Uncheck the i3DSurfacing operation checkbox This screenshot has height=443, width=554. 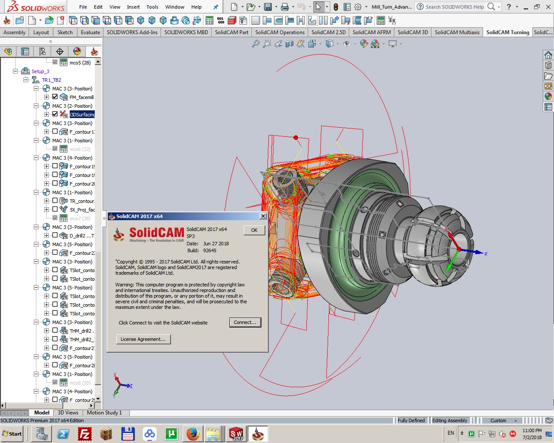coord(55,114)
